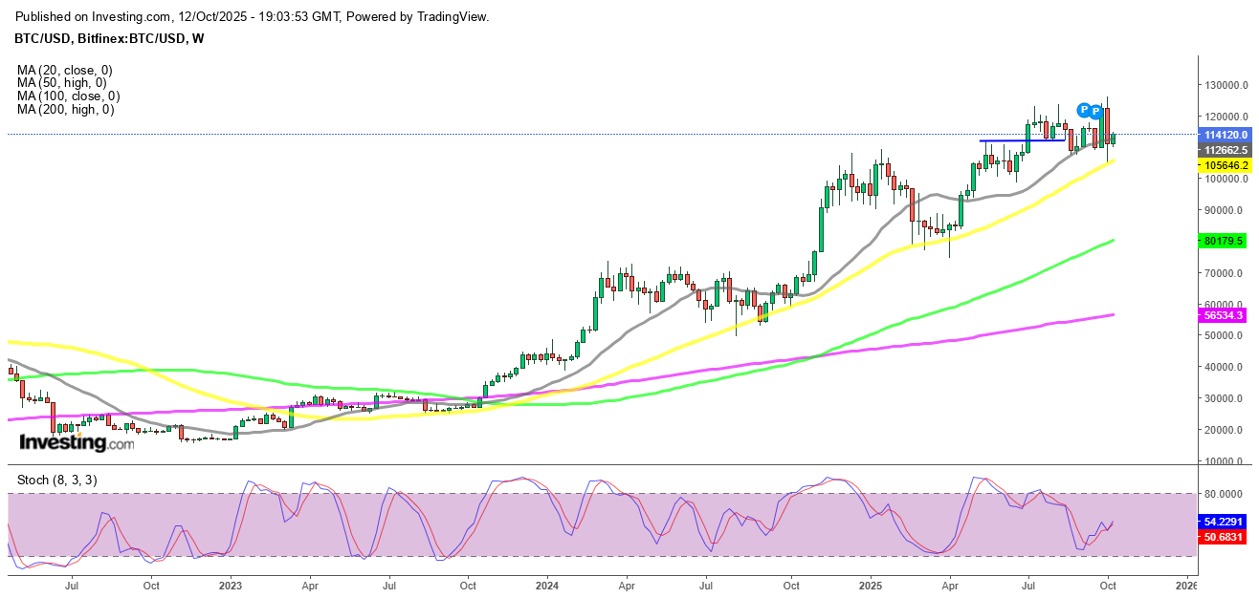
Task: Click the red 50.6831 stochastic value tag
Action: [1223, 538]
